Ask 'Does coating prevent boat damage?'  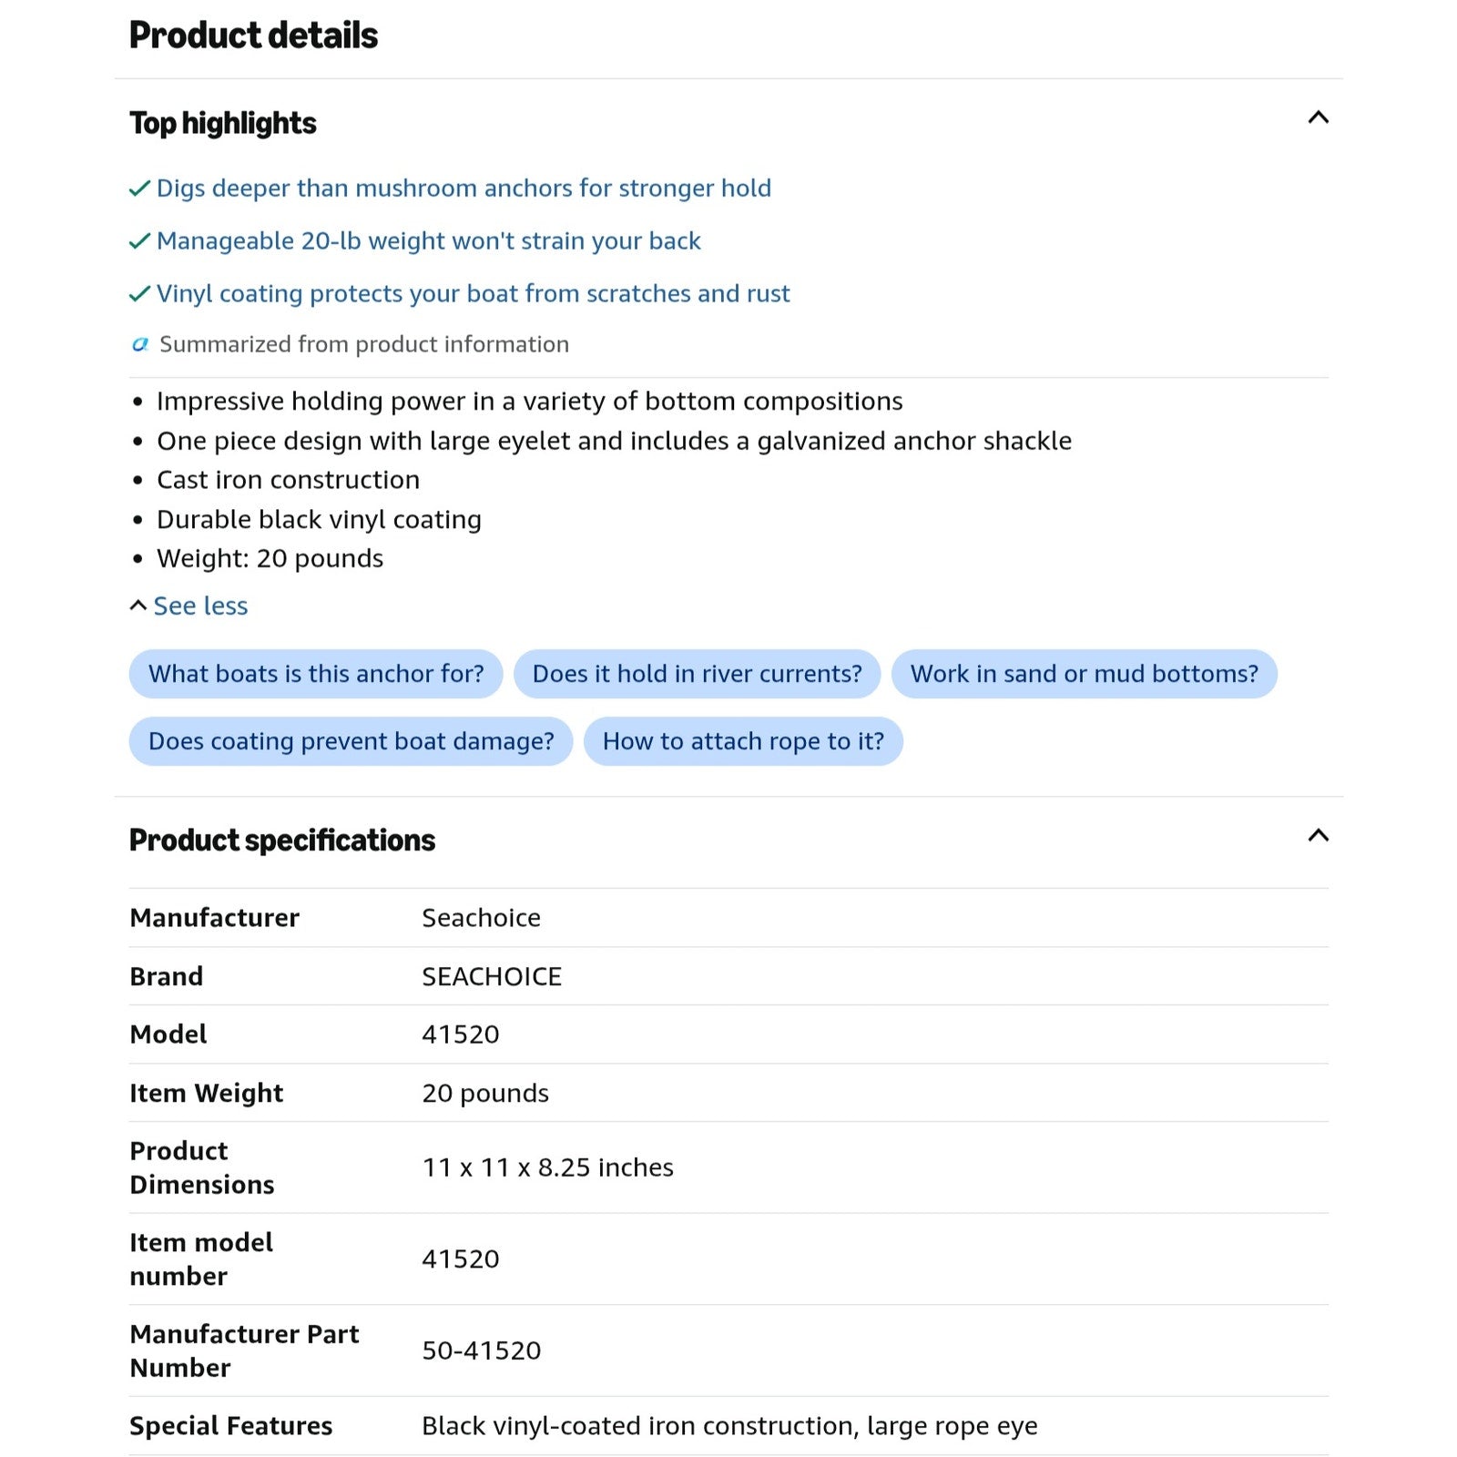click(351, 741)
